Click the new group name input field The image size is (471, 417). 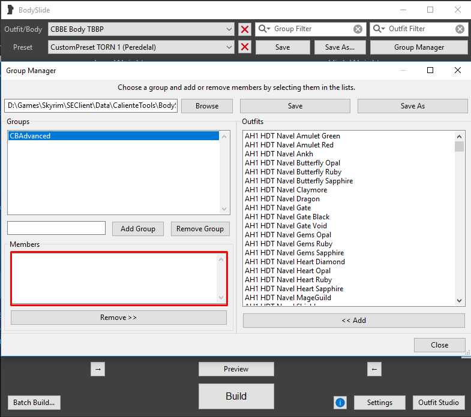[x=56, y=228]
